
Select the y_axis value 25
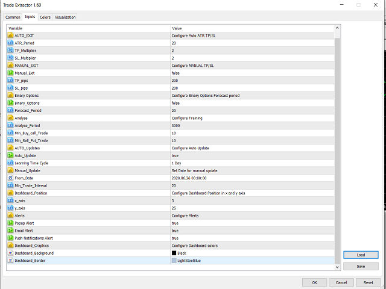(x=174, y=208)
